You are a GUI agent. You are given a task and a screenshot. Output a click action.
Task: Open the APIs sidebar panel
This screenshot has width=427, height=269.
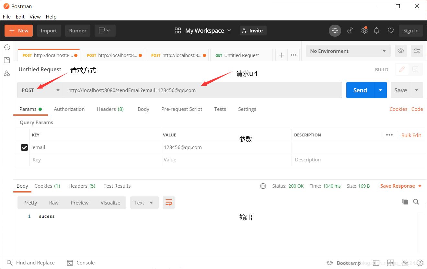(x=7, y=73)
